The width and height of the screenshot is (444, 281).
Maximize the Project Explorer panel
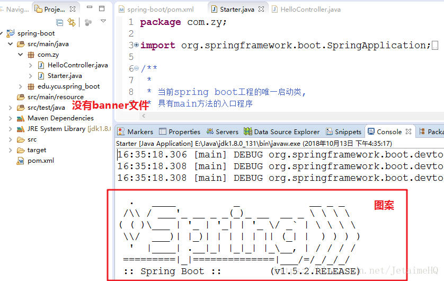tap(102, 8)
